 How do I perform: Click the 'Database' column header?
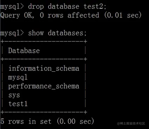pos(24,51)
